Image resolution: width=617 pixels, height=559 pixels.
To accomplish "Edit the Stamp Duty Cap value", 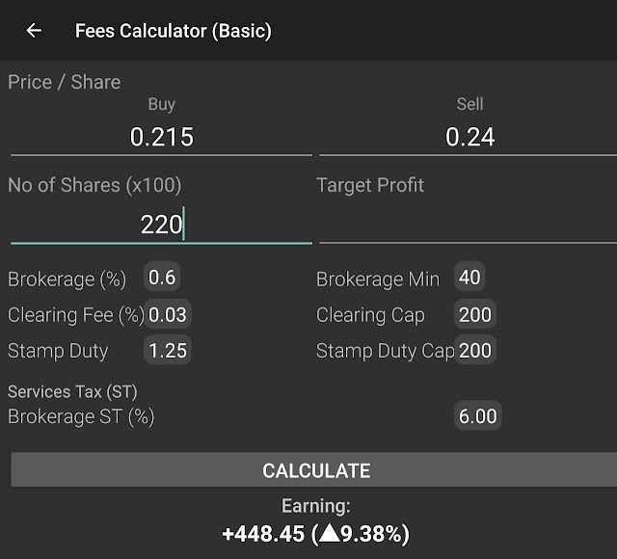I will click(474, 350).
